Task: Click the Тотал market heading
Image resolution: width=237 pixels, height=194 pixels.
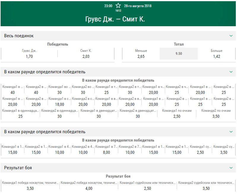Action: (179, 44)
